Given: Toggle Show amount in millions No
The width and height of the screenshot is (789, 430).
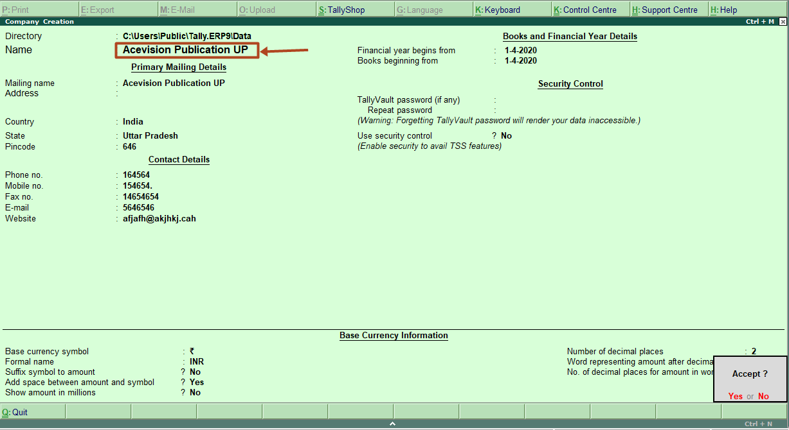Looking at the screenshot, I should [195, 393].
